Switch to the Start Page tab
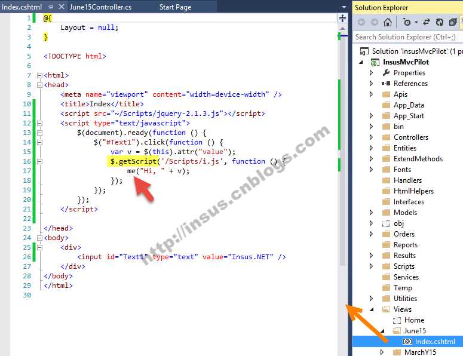The width and height of the screenshot is (463, 356). coord(175,7)
